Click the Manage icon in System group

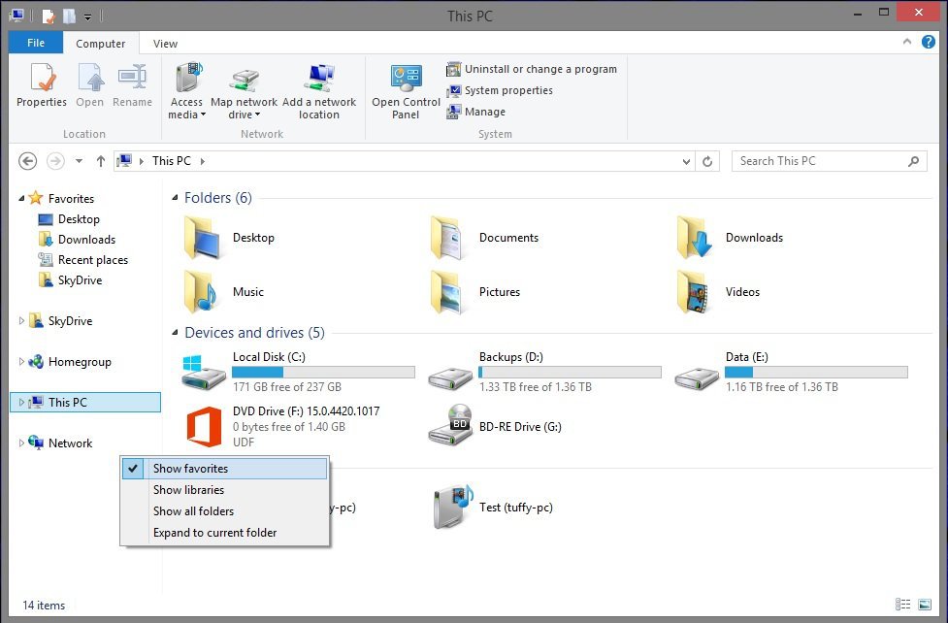[x=478, y=112]
